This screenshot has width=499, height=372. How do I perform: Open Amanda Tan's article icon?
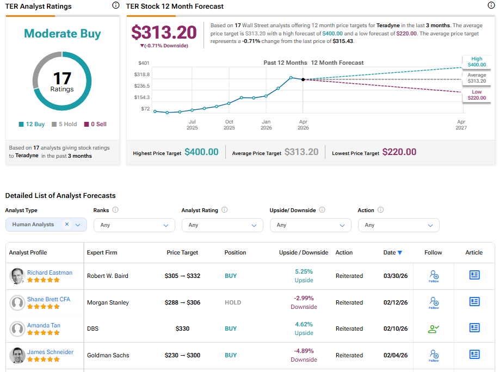point(474,328)
